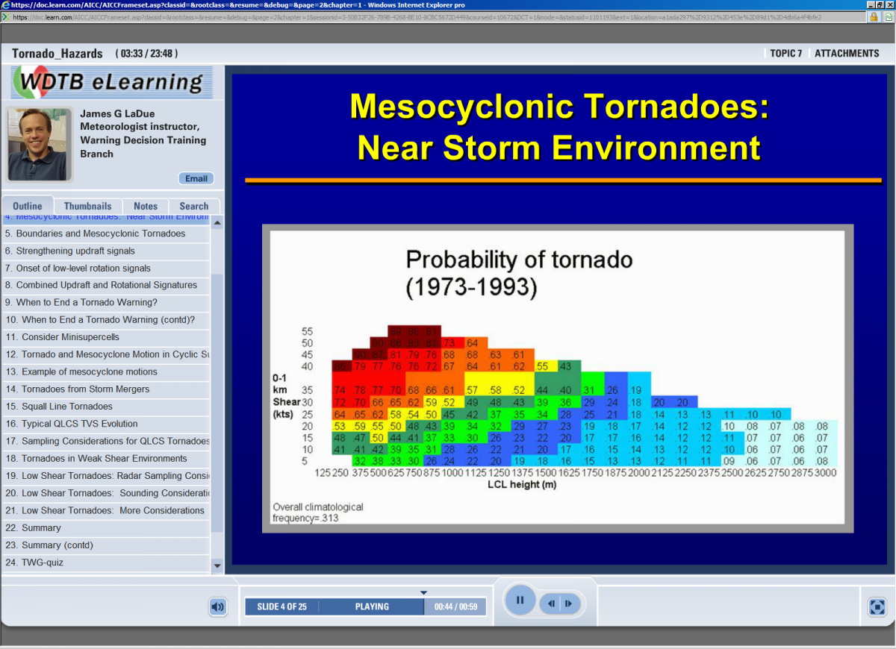Image resolution: width=896 pixels, height=649 pixels.
Task: Switch to the Thumbnails tab
Action: point(87,206)
